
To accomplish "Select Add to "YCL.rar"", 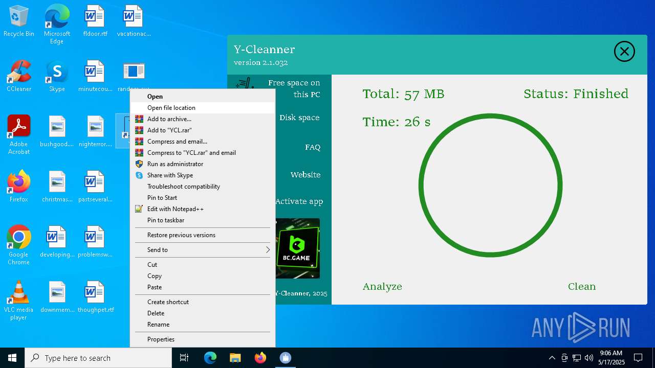I will [203, 130].
